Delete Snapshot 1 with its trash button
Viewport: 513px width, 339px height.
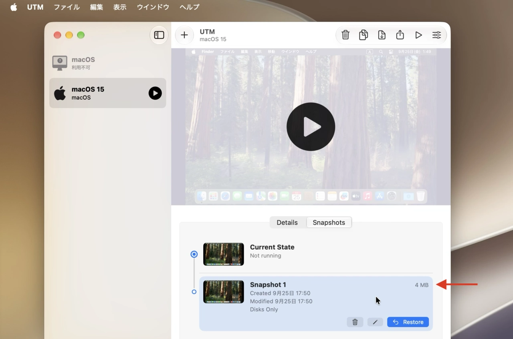pyautogui.click(x=355, y=322)
